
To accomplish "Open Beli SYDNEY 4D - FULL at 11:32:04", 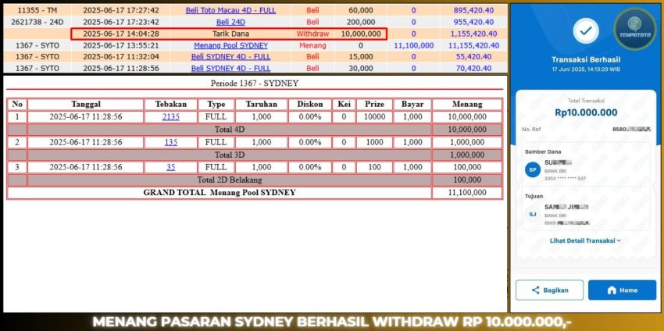I will 230,57.
